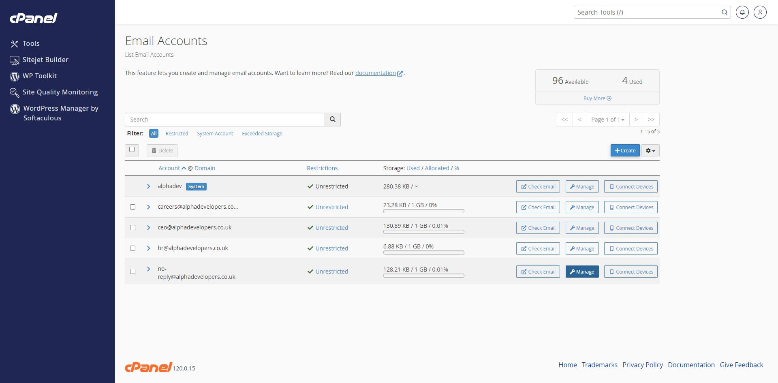Open the gear settings dropdown next to Create
This screenshot has width=778, height=383.
650,151
